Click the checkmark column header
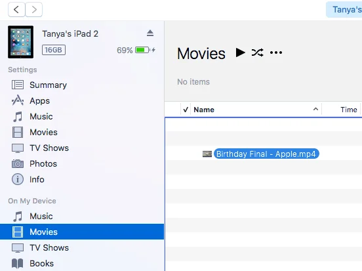Image resolution: width=362 pixels, height=271 pixels. (x=186, y=110)
